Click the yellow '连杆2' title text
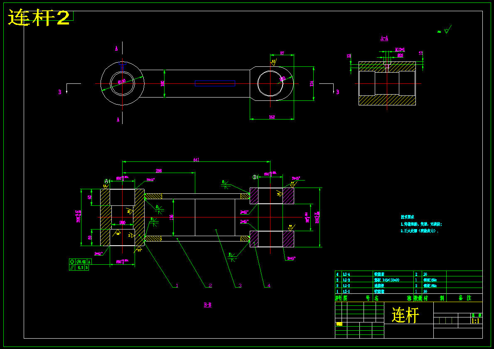This screenshot has width=494, height=349. 39,17
